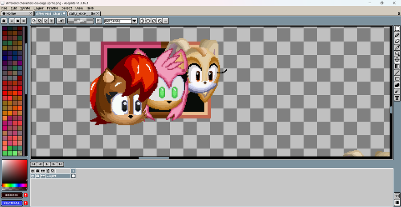
Task: Open the palette presets button
Action: [18, 21]
